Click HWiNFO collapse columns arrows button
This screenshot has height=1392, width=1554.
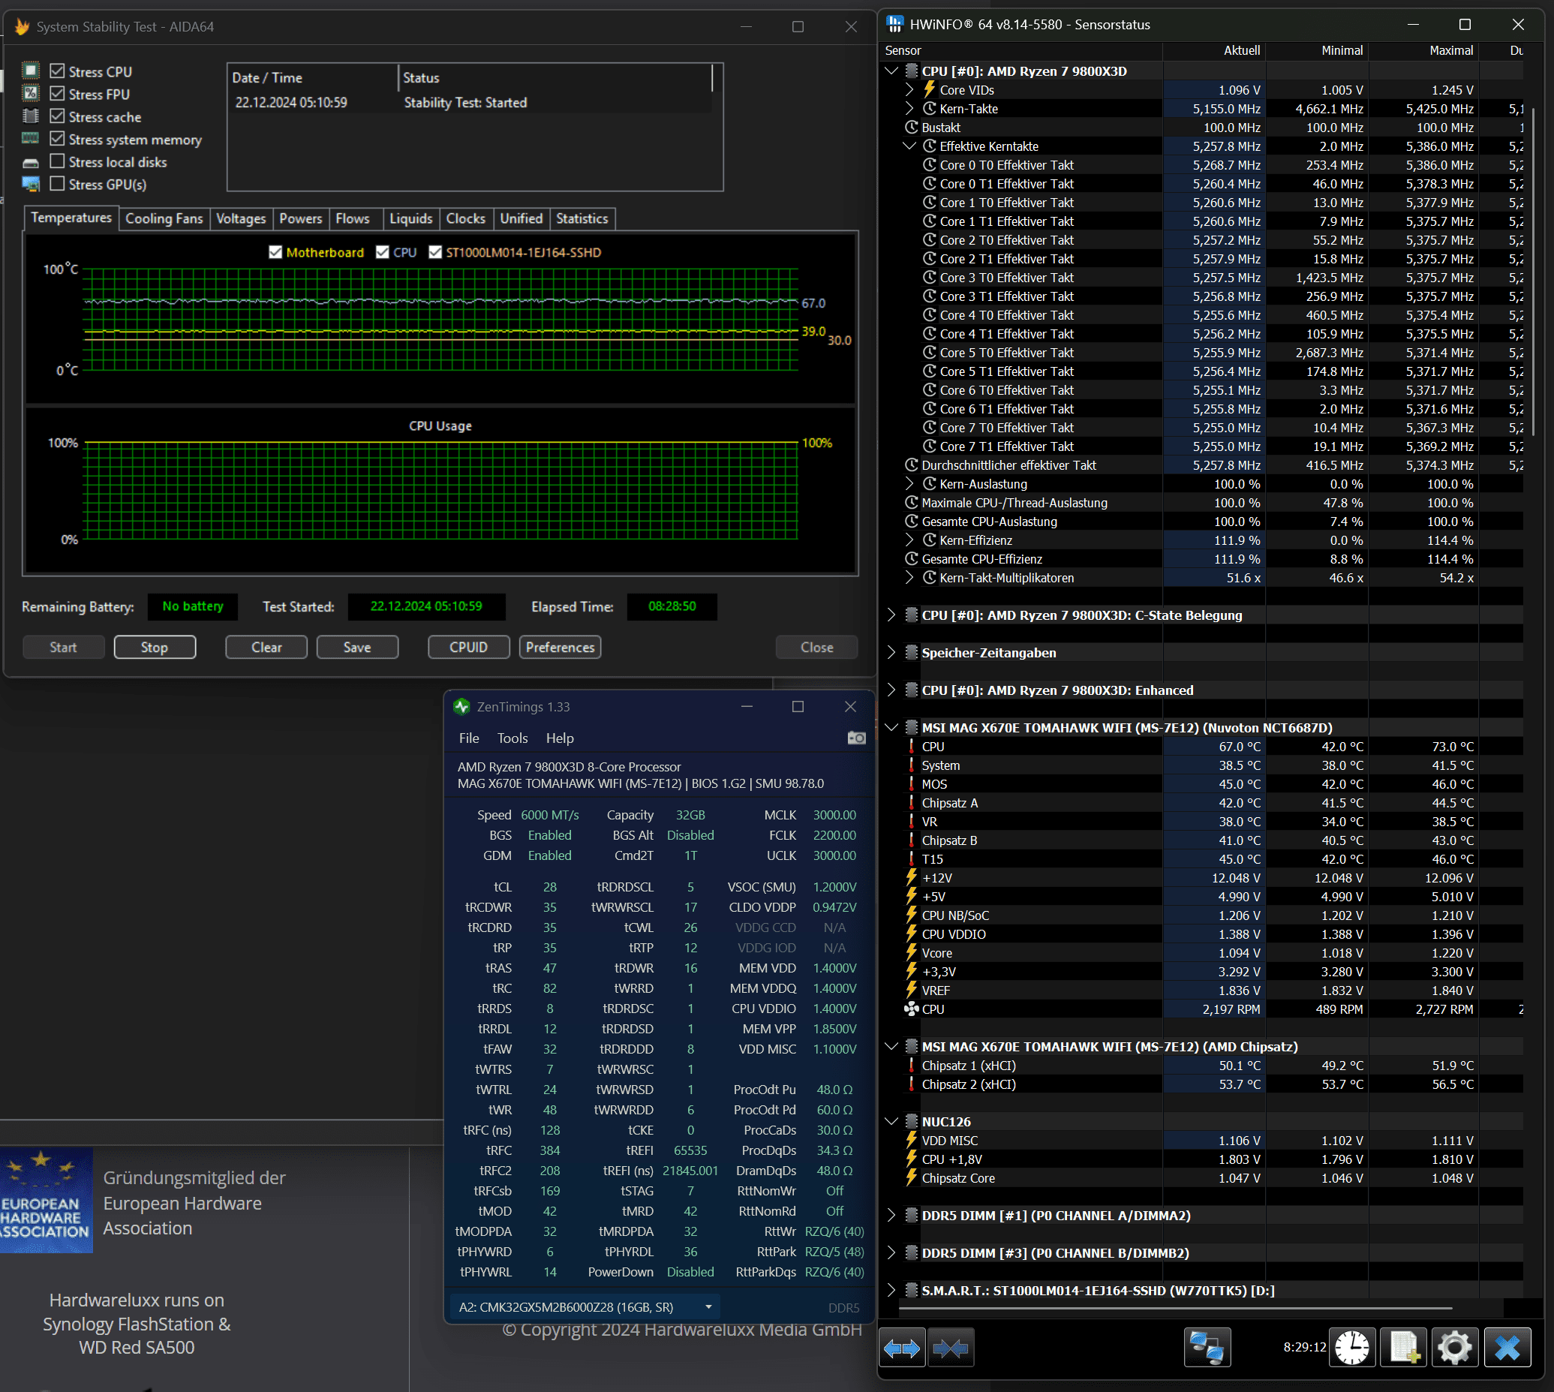[x=950, y=1348]
